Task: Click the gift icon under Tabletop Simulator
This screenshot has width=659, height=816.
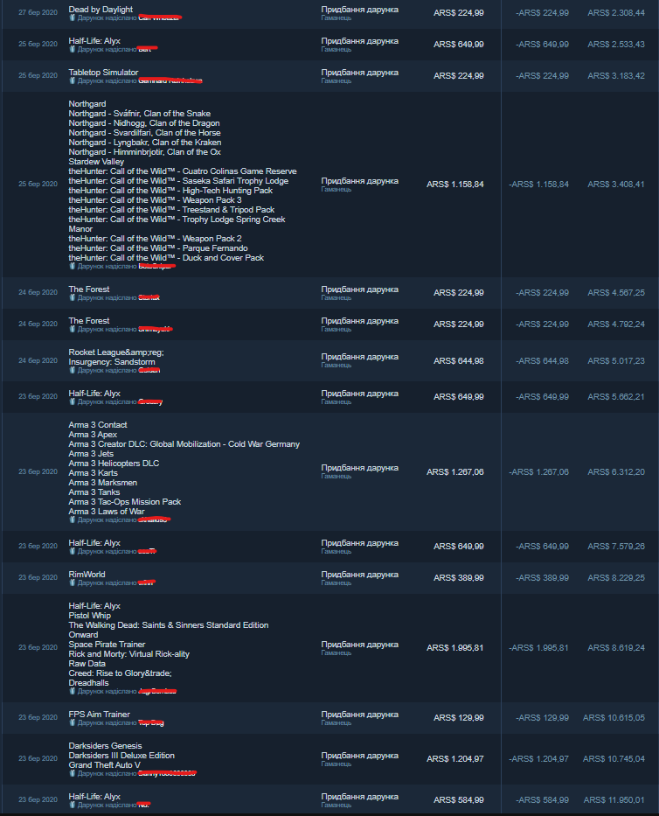Action: point(73,80)
